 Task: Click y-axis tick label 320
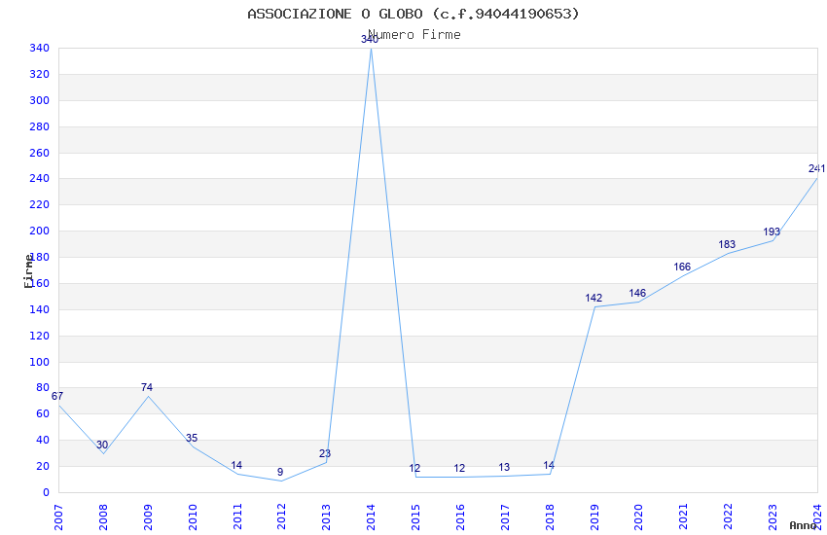tap(40, 74)
